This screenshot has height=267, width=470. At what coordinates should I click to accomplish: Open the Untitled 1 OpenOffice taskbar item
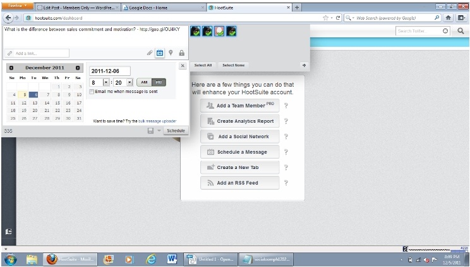click(210, 259)
